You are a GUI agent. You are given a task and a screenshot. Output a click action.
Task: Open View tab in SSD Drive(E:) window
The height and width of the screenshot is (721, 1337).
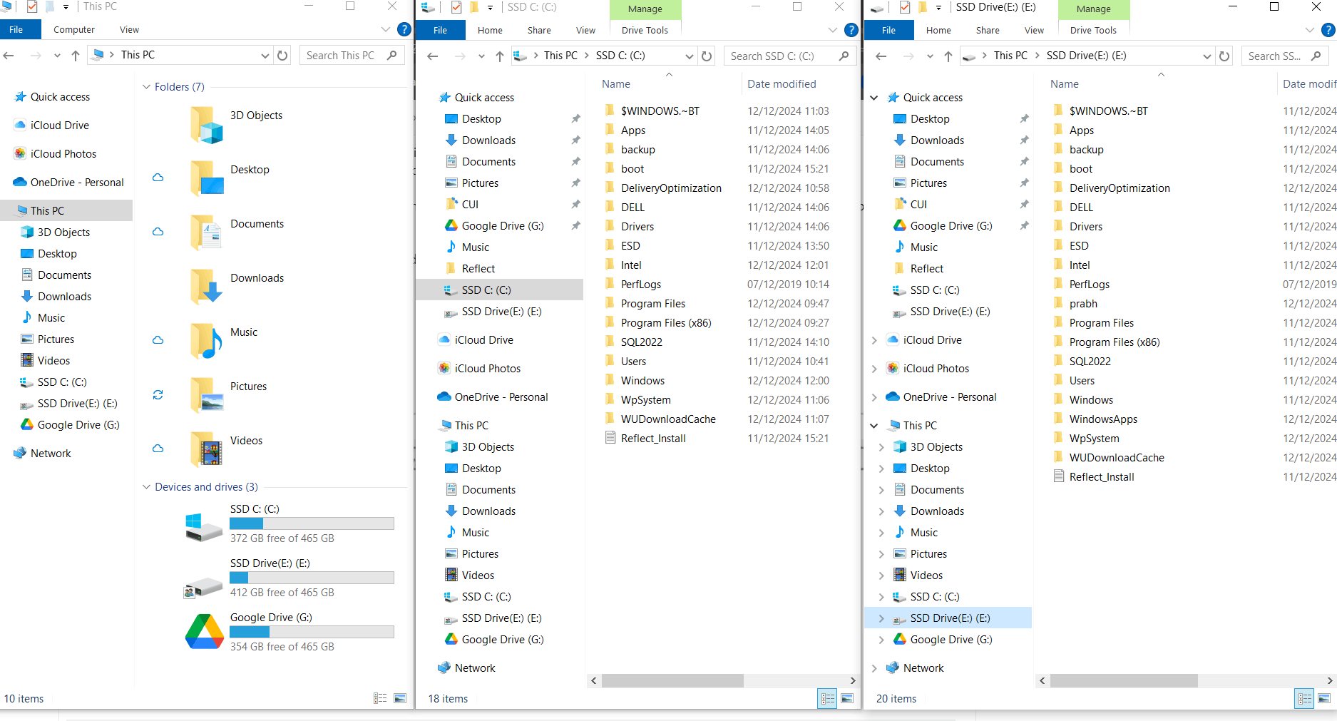coord(1034,30)
